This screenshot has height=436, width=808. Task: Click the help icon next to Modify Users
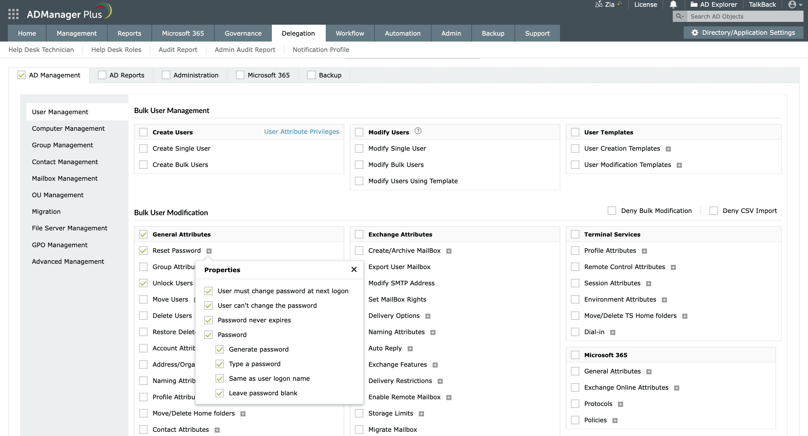coord(418,131)
